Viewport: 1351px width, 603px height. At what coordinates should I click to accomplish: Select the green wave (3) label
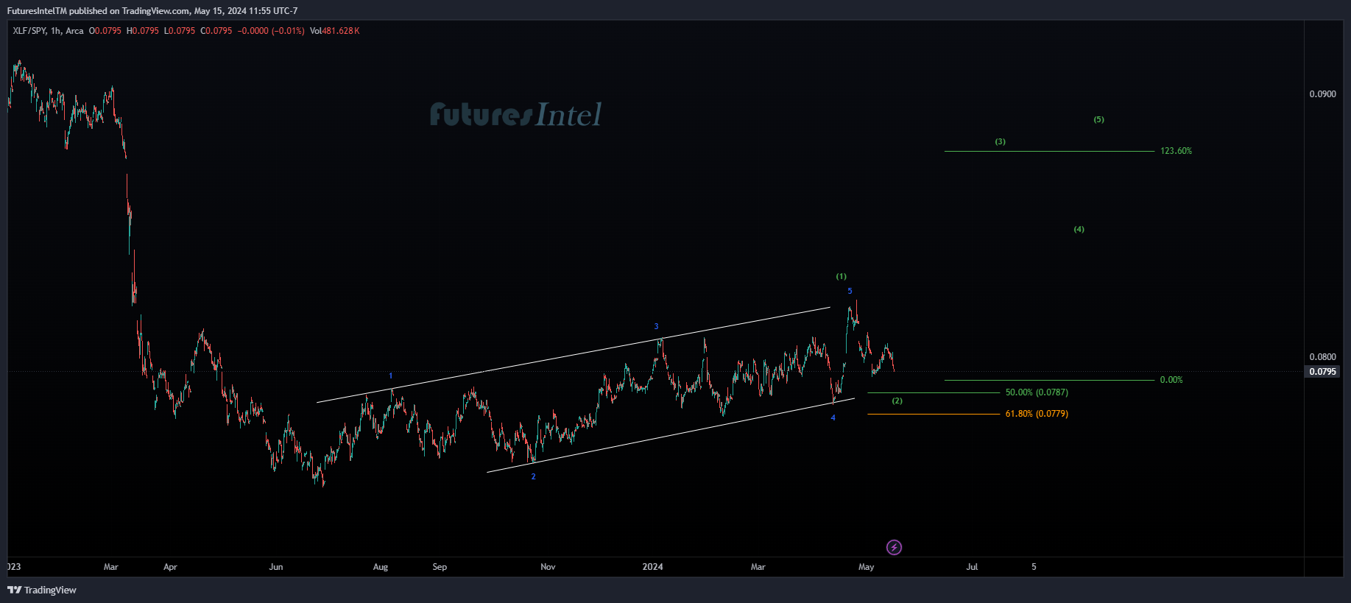point(1000,141)
